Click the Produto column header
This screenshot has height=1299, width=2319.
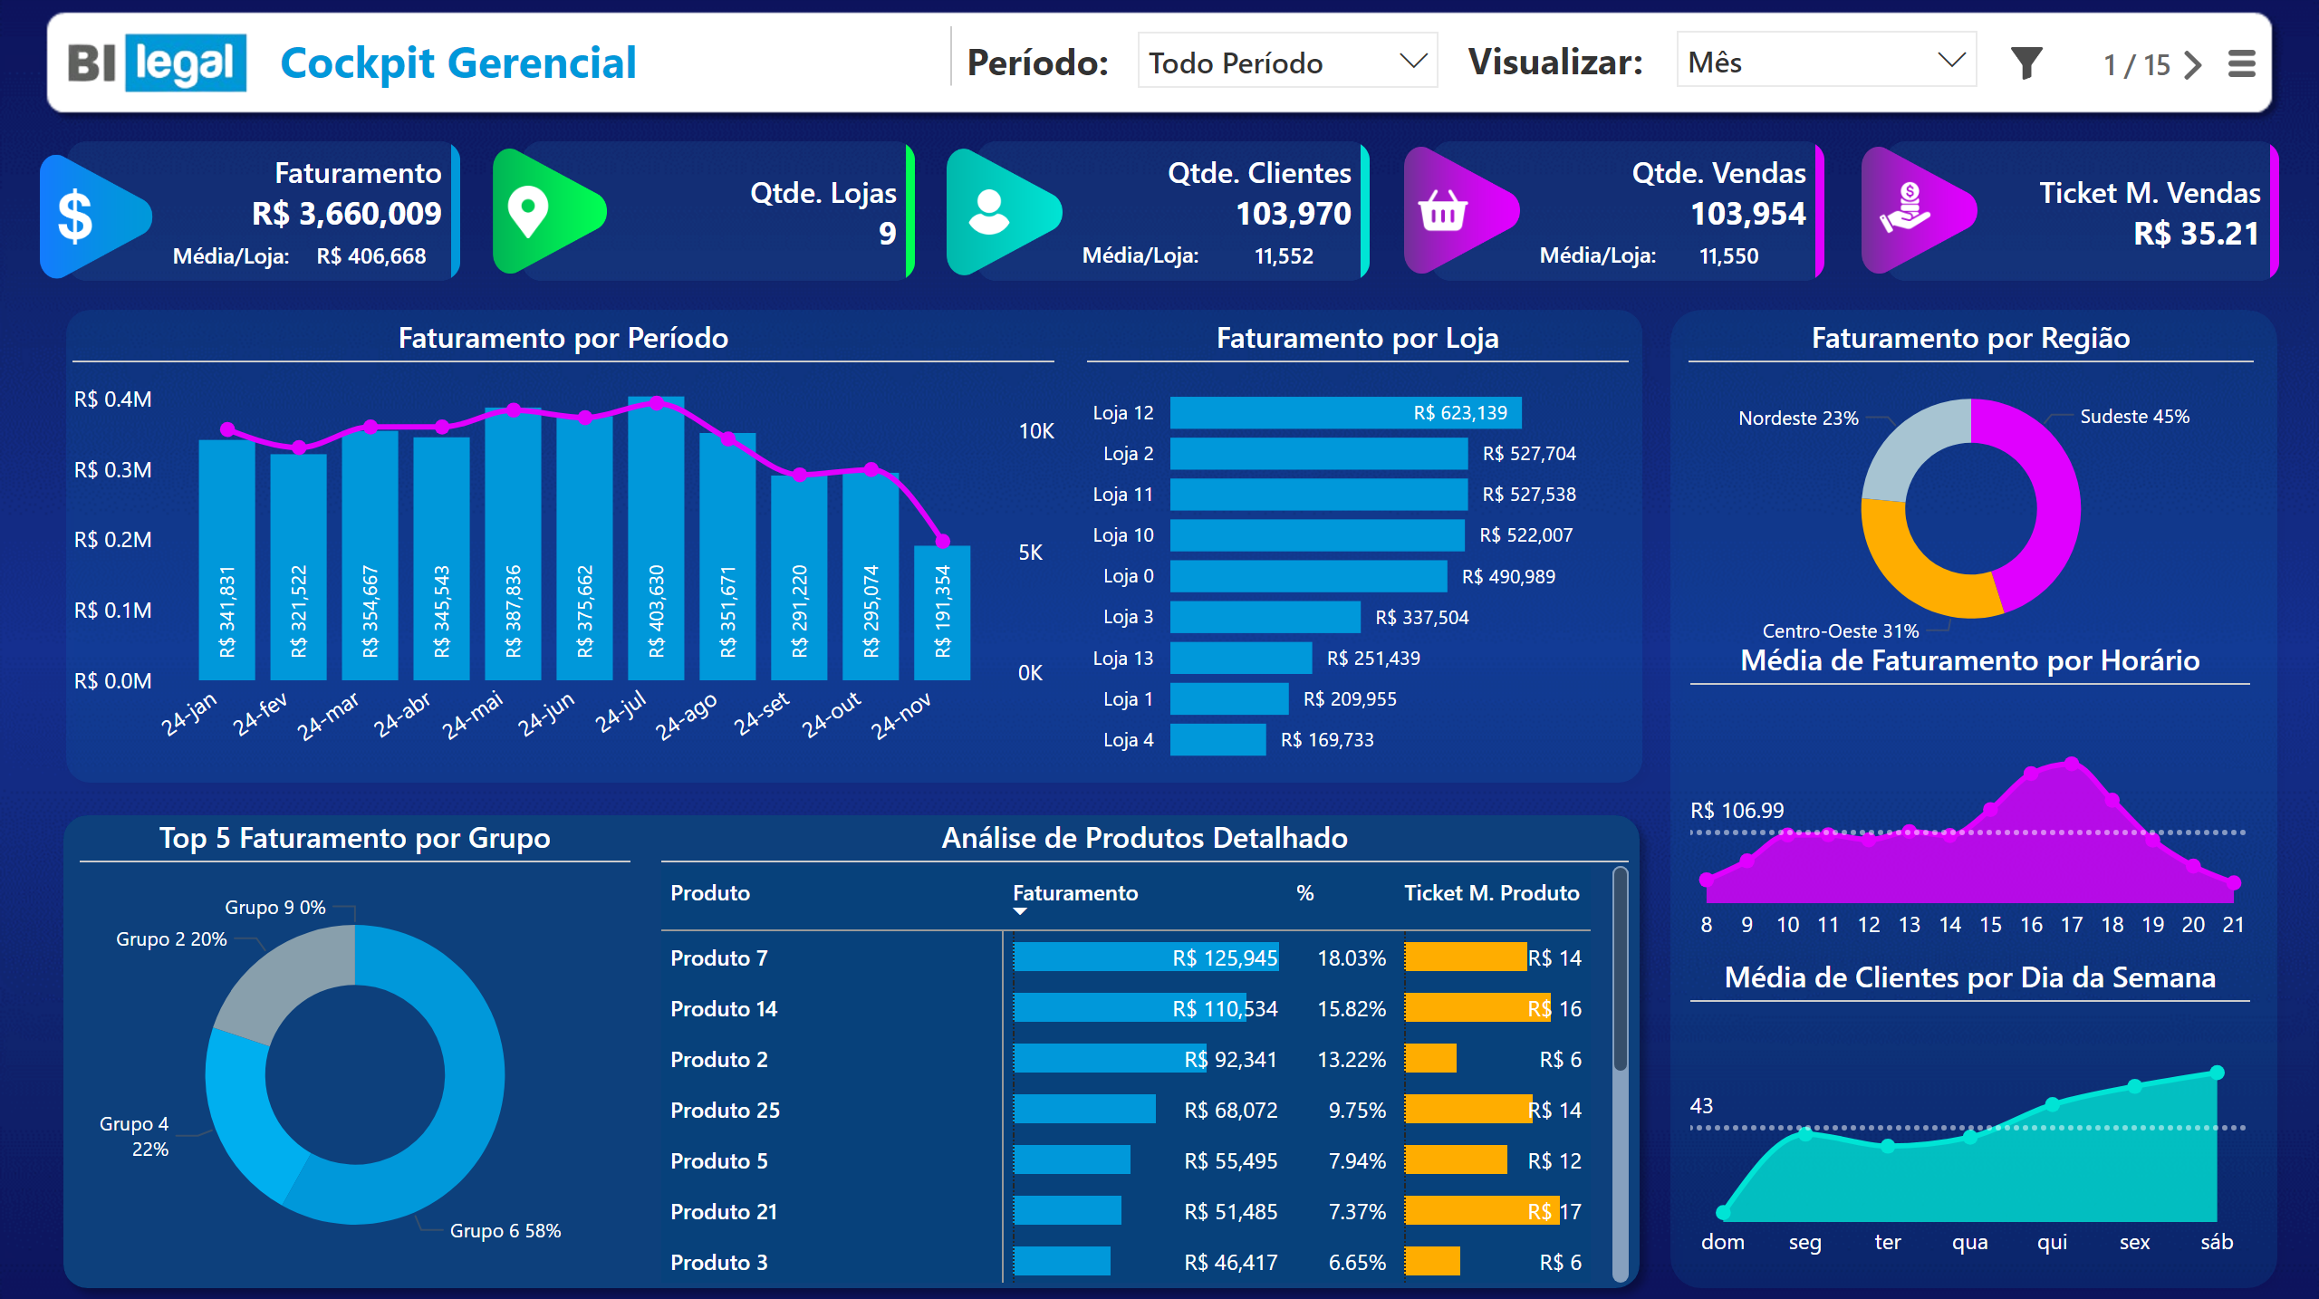pos(710,893)
